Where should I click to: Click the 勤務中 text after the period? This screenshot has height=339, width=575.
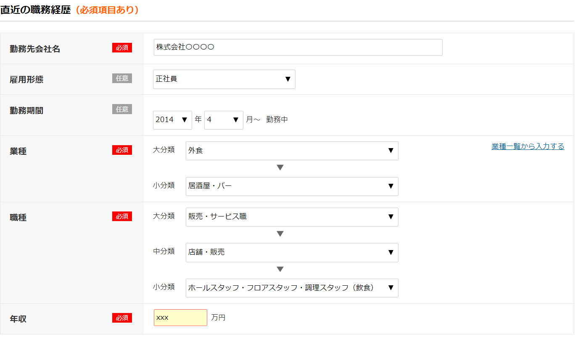pos(277,120)
